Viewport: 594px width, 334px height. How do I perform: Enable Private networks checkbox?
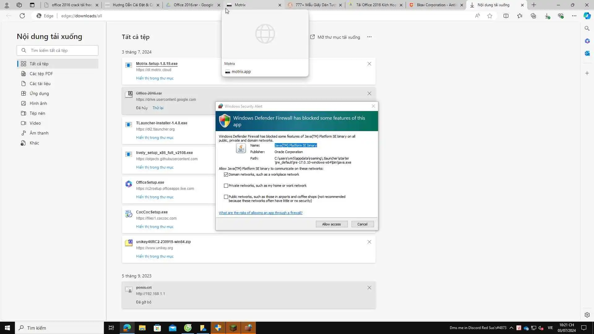pos(226,186)
